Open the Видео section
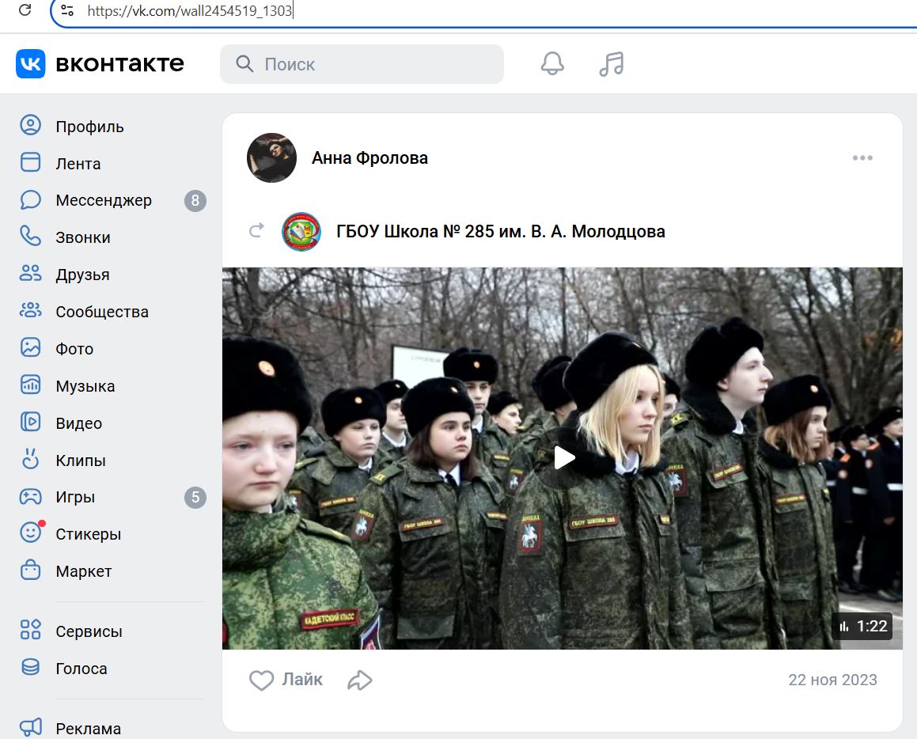 pos(78,423)
